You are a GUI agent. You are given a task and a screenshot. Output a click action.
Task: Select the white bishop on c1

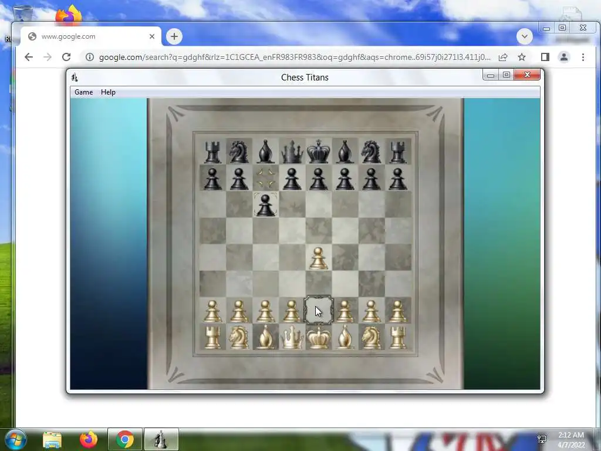(266, 337)
